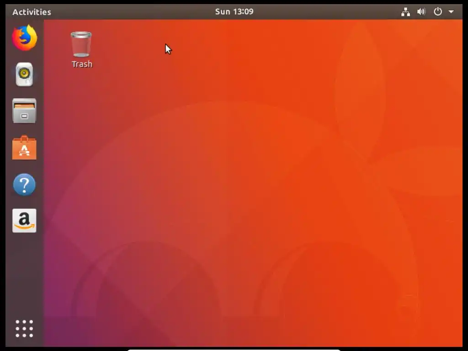Show Applications grid at dock bottom

coord(24,329)
